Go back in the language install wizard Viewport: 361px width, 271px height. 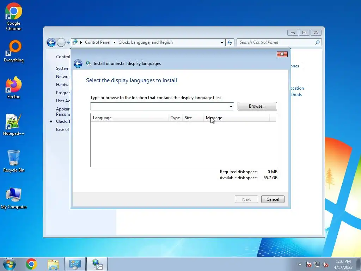78,64
